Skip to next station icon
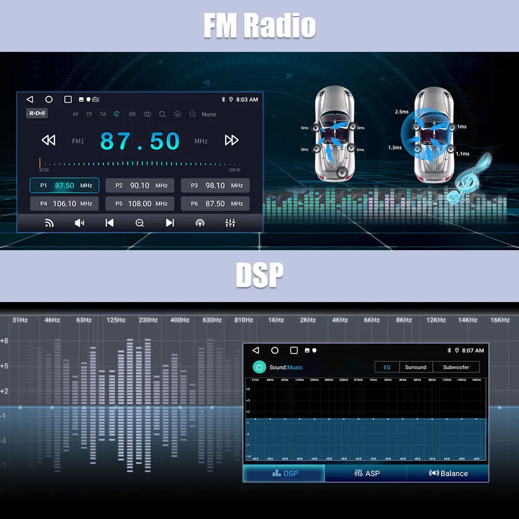Image resolution: width=519 pixels, height=519 pixels. (170, 223)
